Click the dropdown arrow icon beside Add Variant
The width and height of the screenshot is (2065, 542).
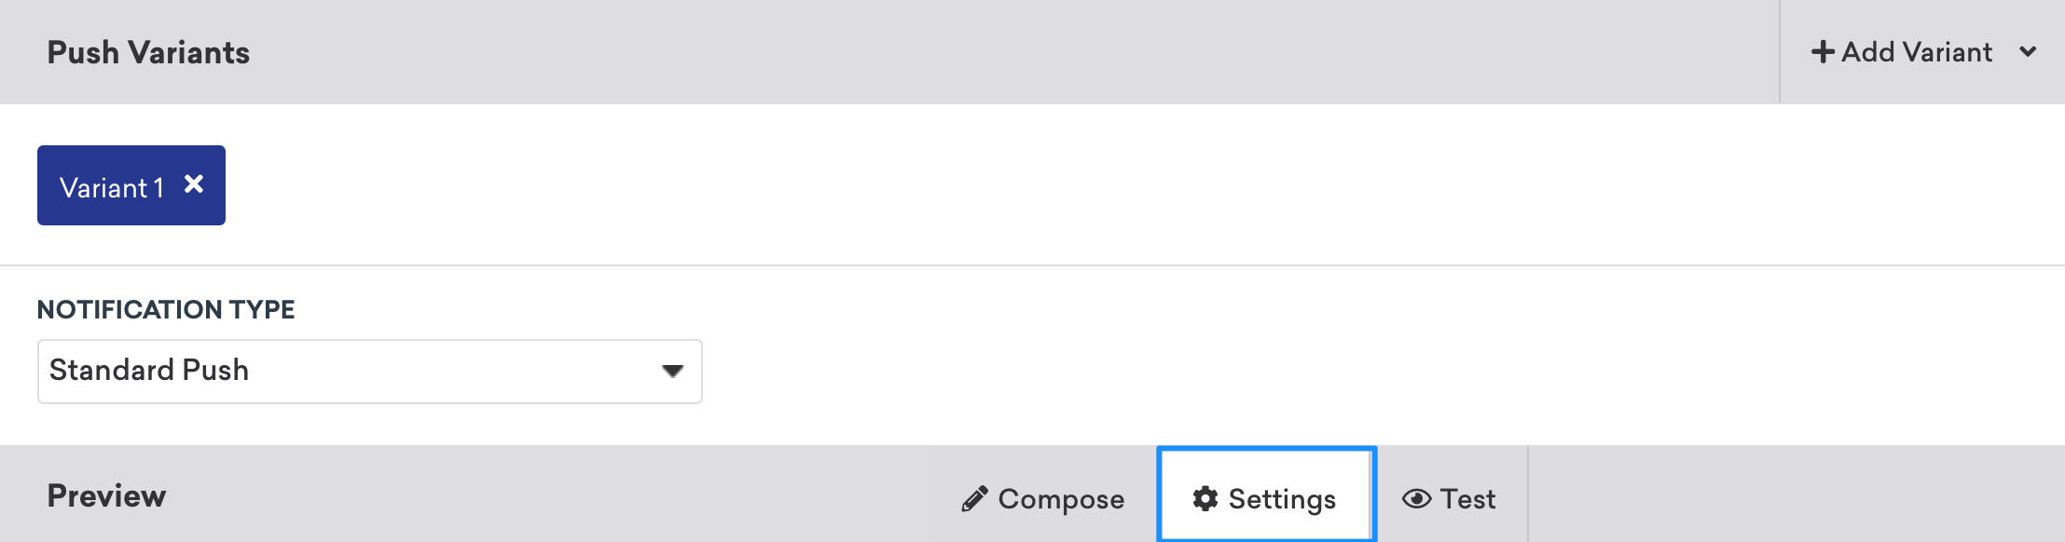[x=2029, y=53]
